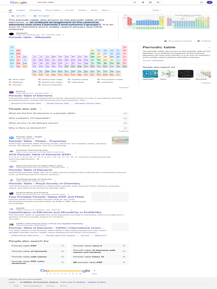Click the Google logo at the top
This screenshot has width=217, height=289.
coord(18,2)
